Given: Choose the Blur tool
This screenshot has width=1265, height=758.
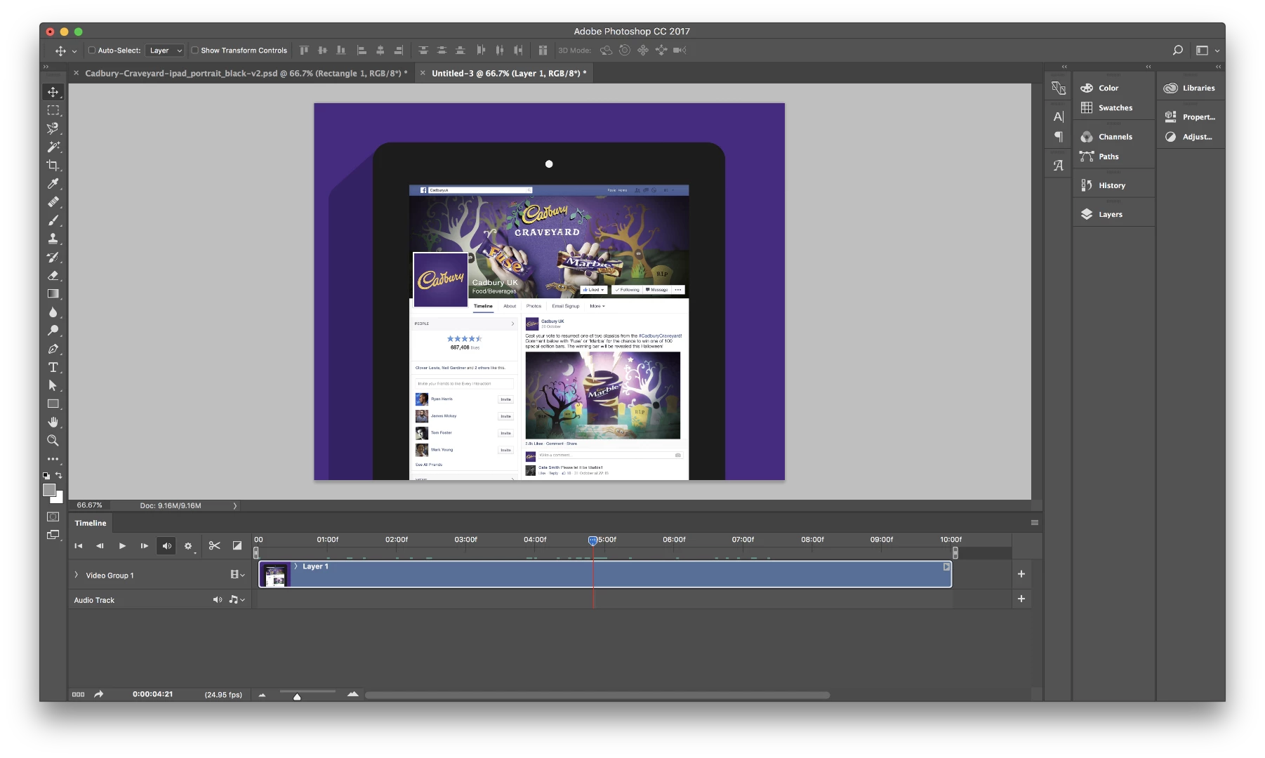Looking at the screenshot, I should (x=53, y=312).
